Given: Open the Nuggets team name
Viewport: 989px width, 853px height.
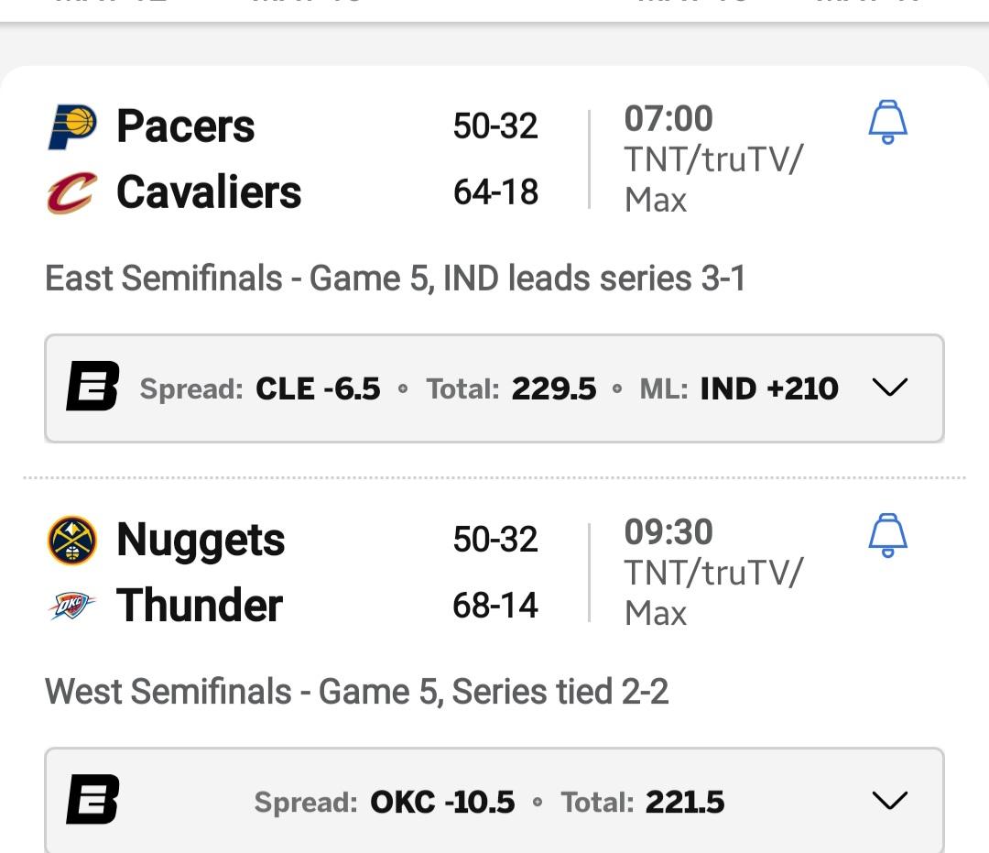Looking at the screenshot, I should [201, 541].
